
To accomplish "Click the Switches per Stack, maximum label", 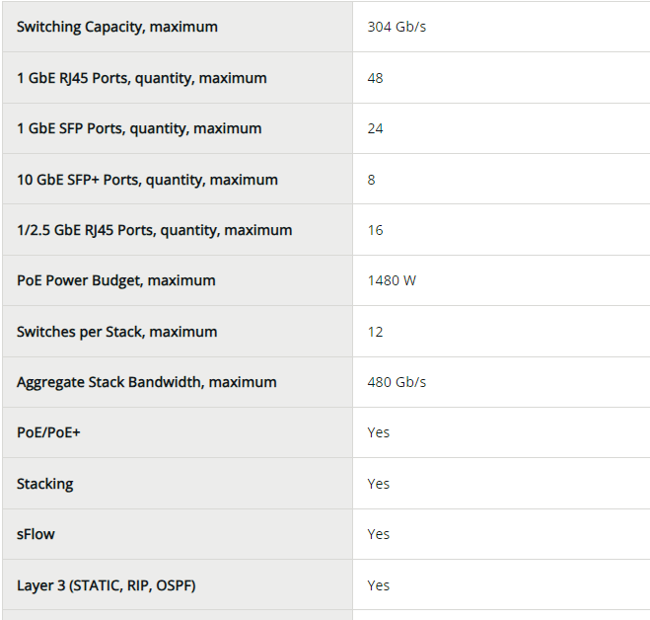I will pyautogui.click(x=115, y=332).
